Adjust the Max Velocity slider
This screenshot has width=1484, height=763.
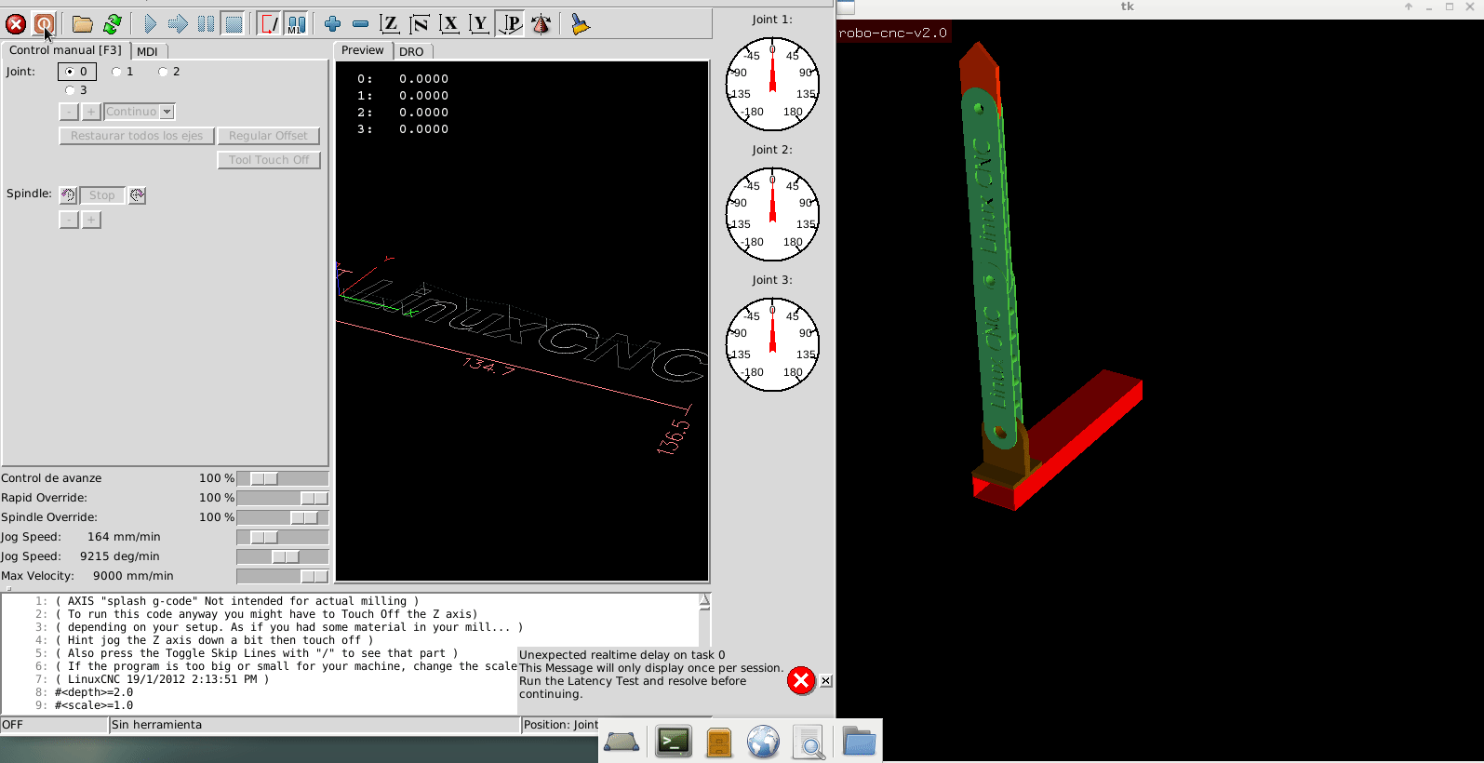pos(283,576)
